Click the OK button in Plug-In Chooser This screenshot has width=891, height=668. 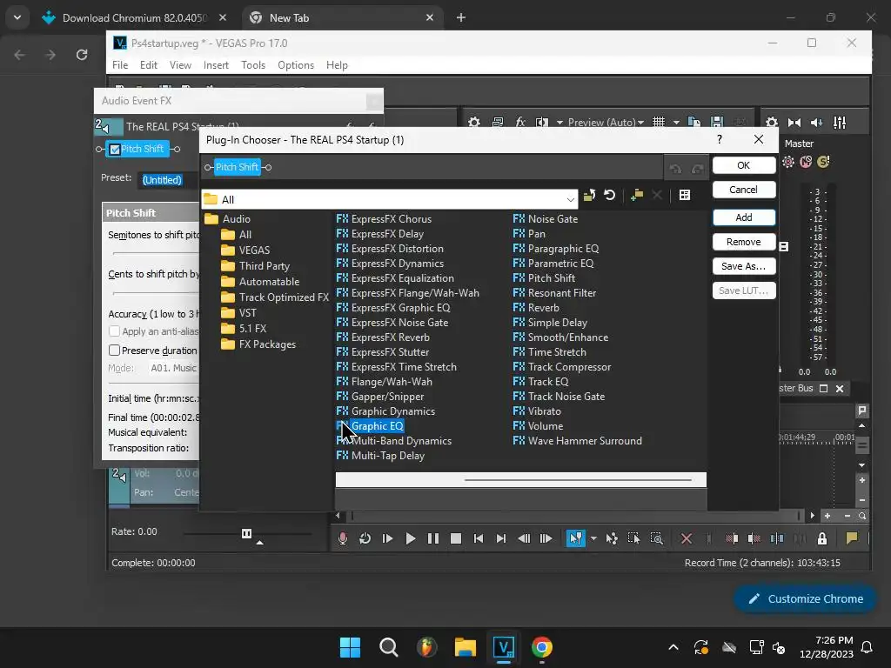pyautogui.click(x=744, y=165)
